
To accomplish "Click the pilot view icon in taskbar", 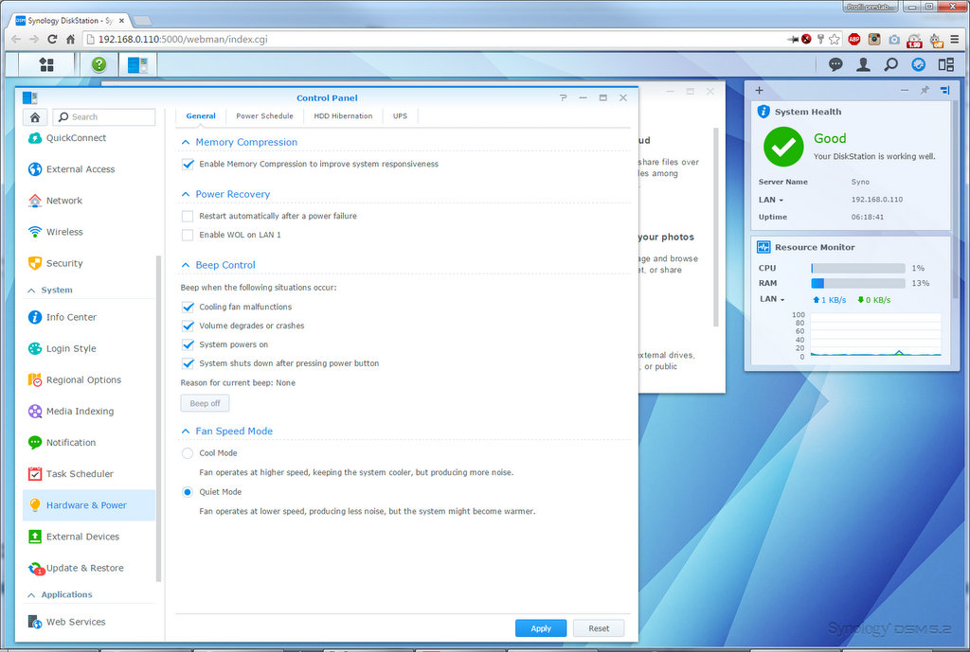I will (x=919, y=64).
